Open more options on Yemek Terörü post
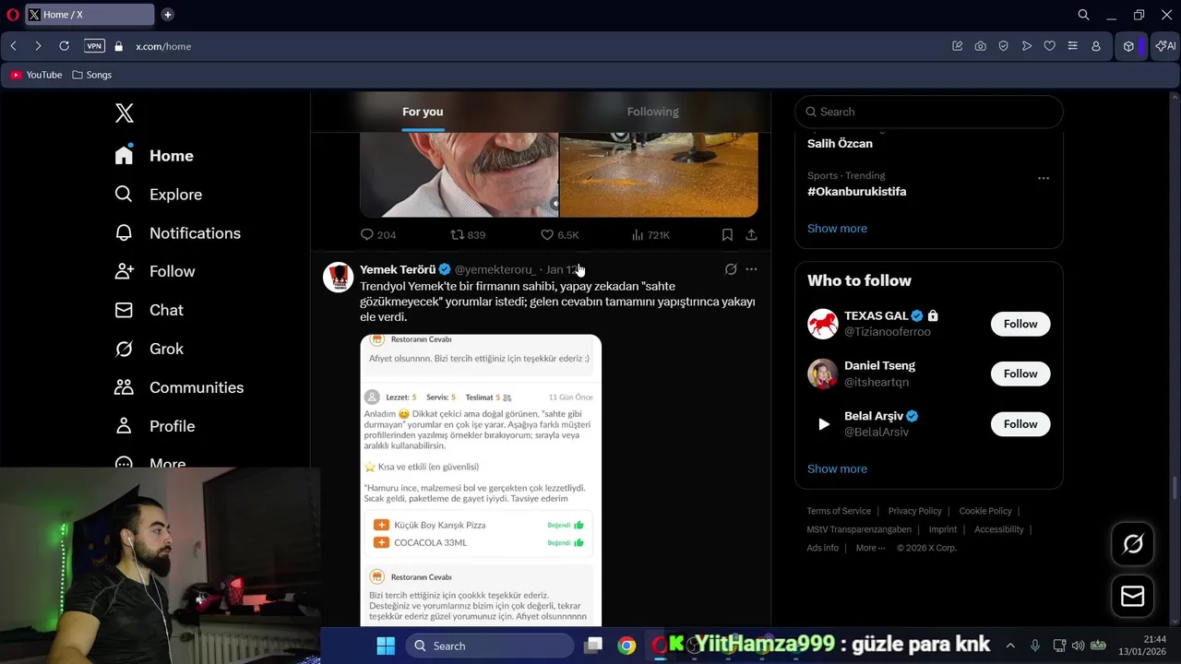This screenshot has width=1181, height=664. (x=751, y=269)
